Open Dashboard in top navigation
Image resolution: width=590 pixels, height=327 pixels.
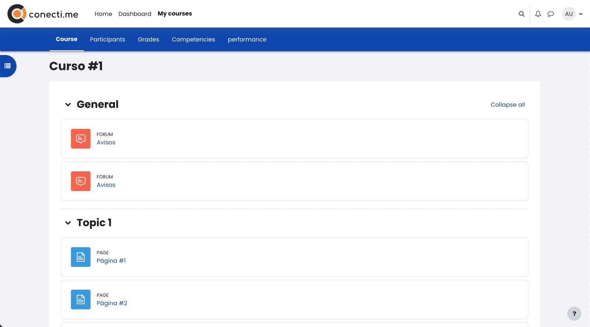(135, 14)
